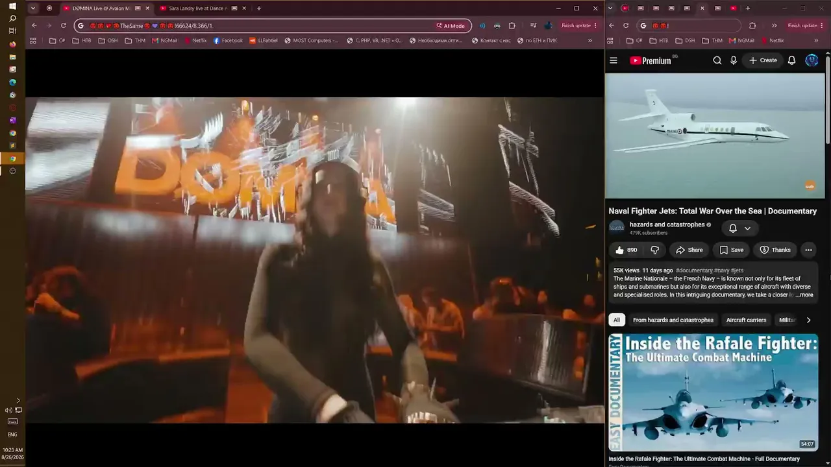Screen dimensions: 831x467
Task: Like the Naval Fighter Jets video
Action: (626, 250)
